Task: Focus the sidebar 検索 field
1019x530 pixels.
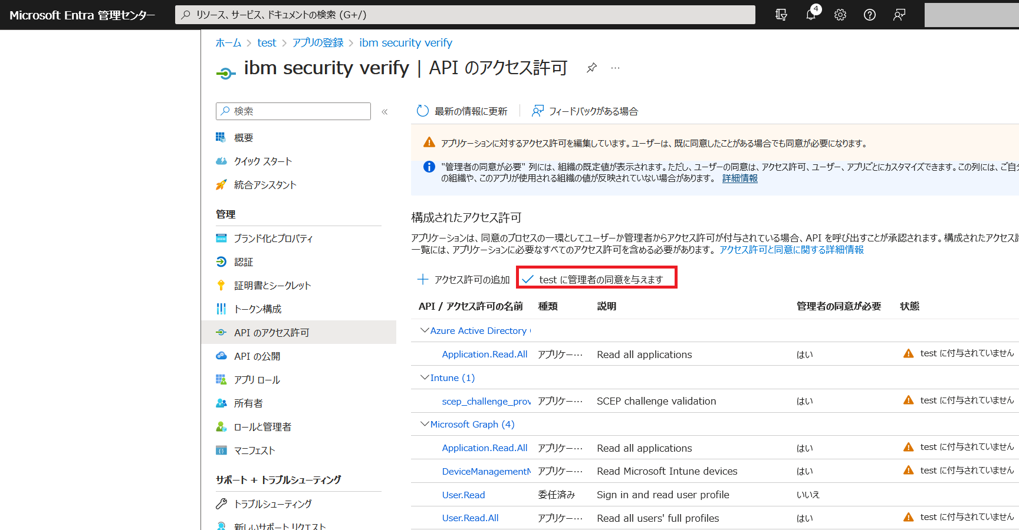Action: coord(293,111)
